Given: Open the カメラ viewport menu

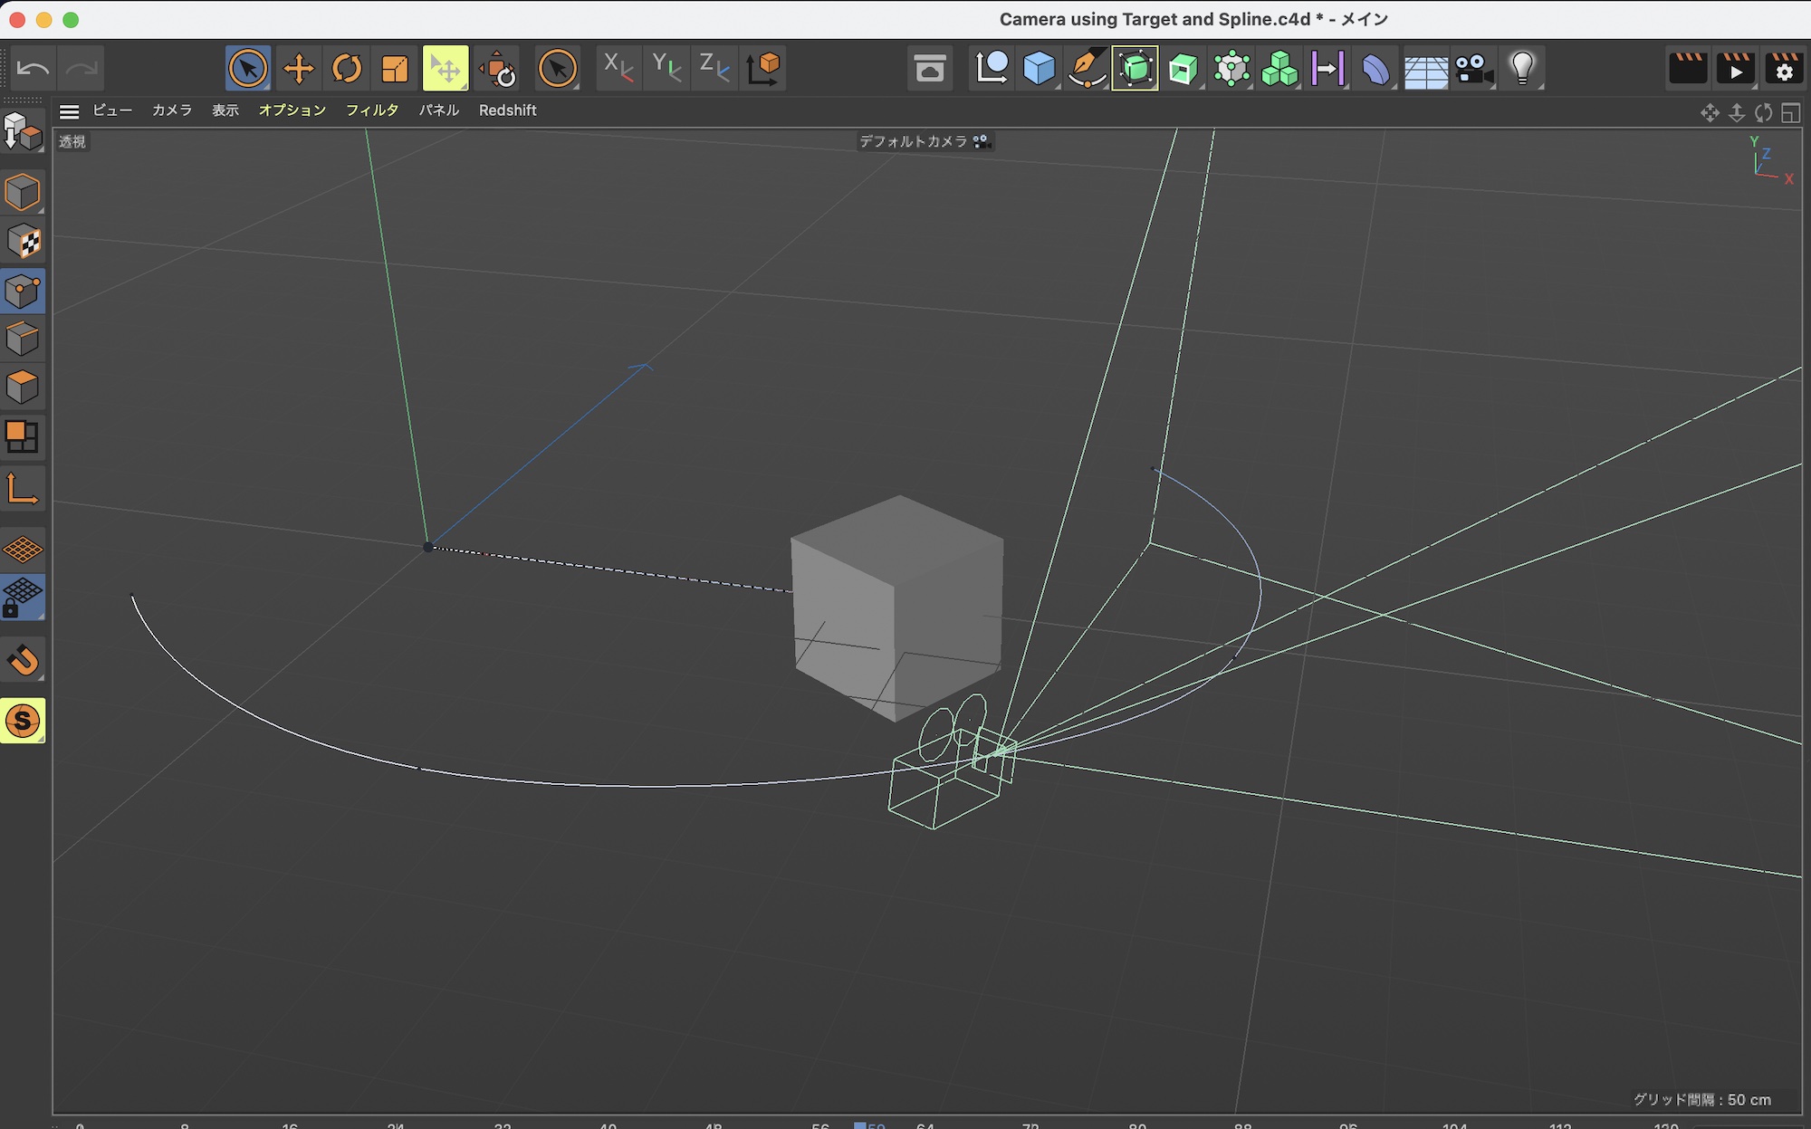Looking at the screenshot, I should coord(171,110).
